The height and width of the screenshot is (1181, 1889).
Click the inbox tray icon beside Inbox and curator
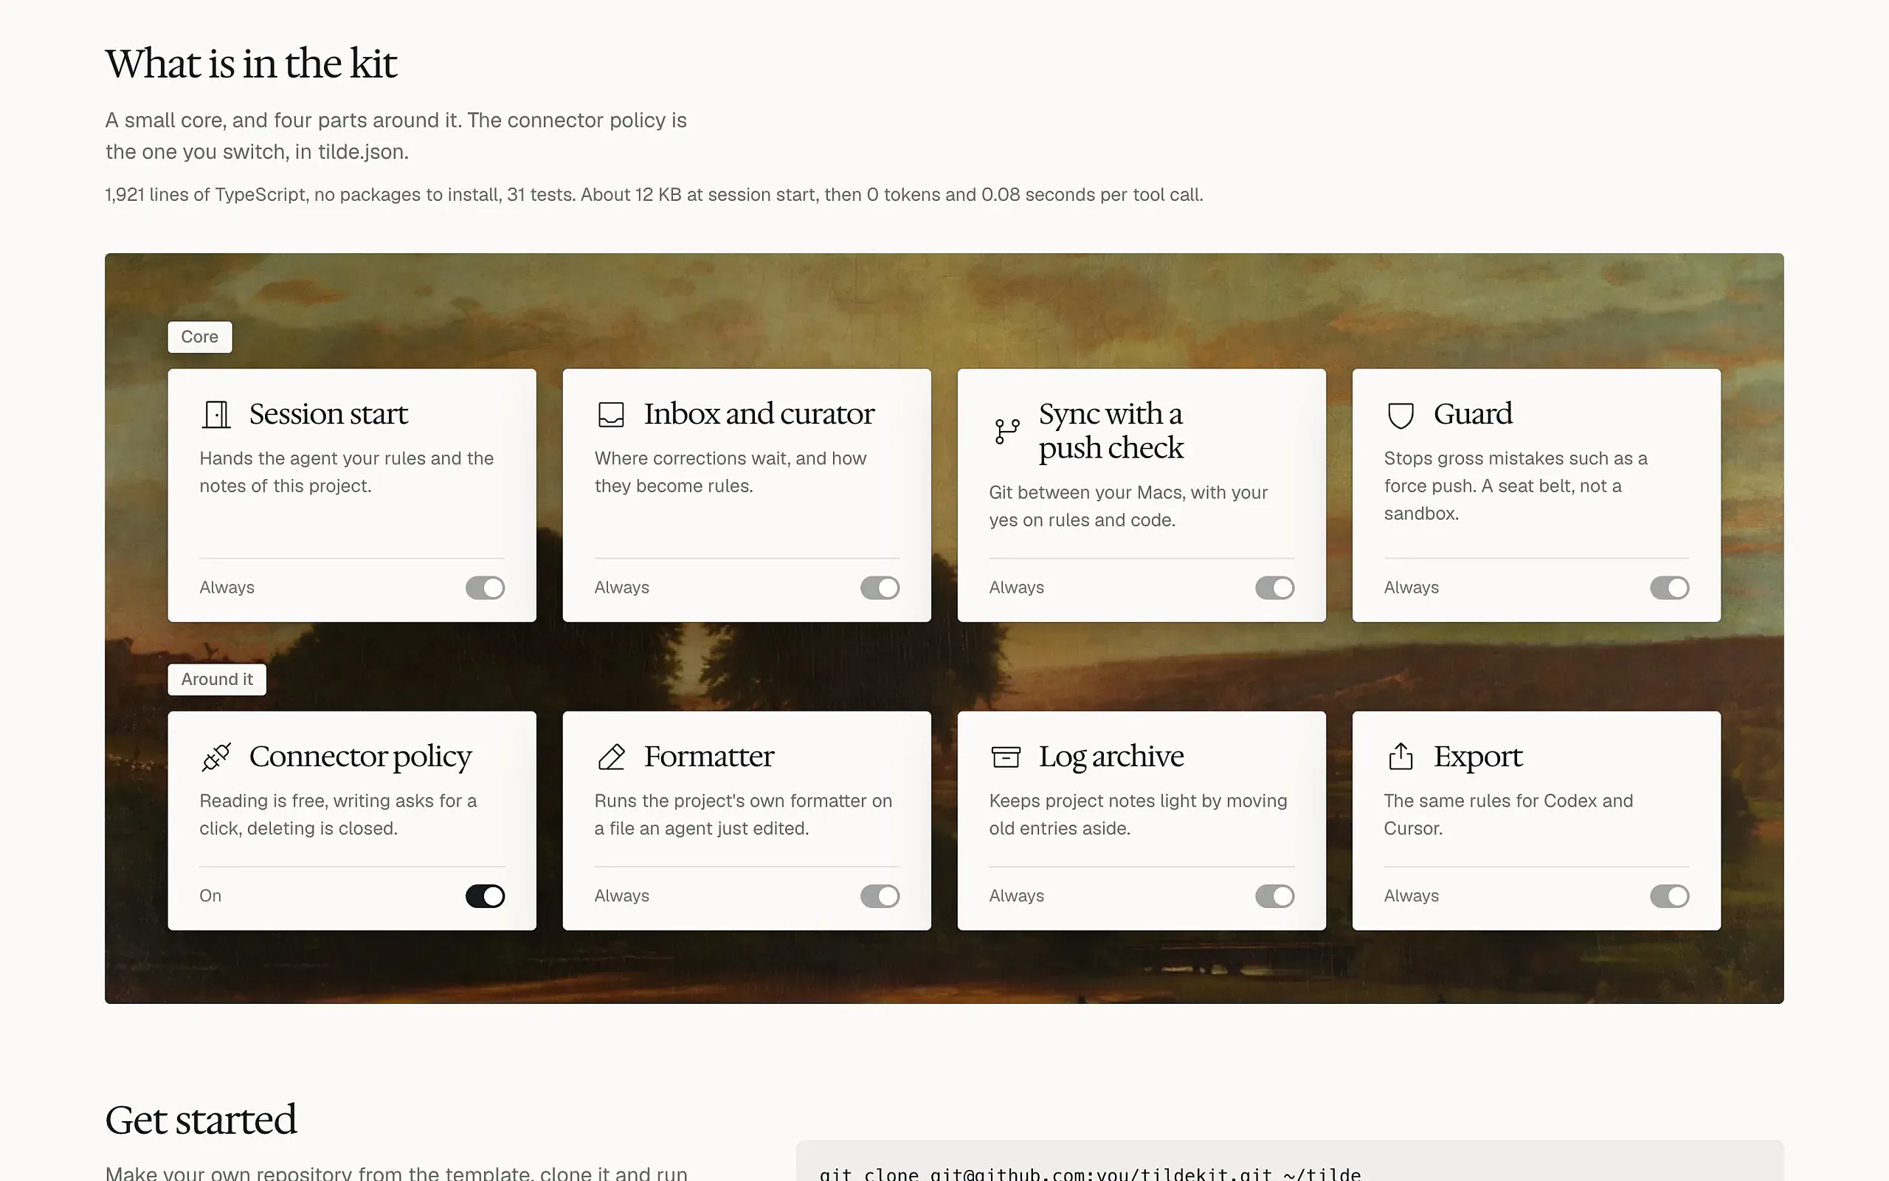point(611,415)
